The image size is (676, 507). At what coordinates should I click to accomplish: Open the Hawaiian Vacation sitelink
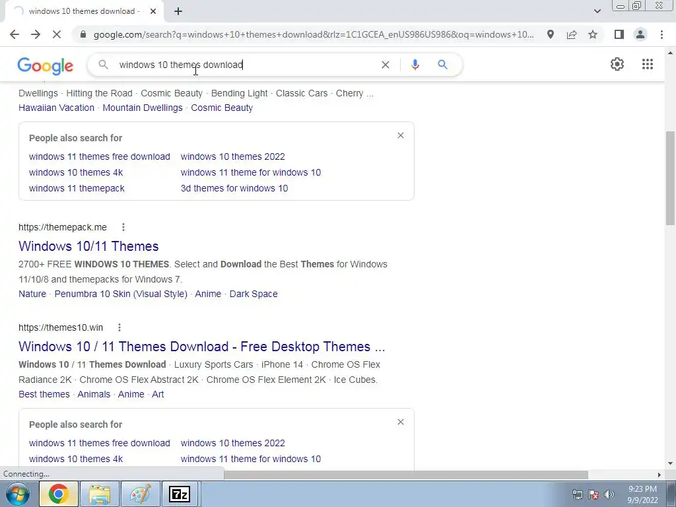56,108
